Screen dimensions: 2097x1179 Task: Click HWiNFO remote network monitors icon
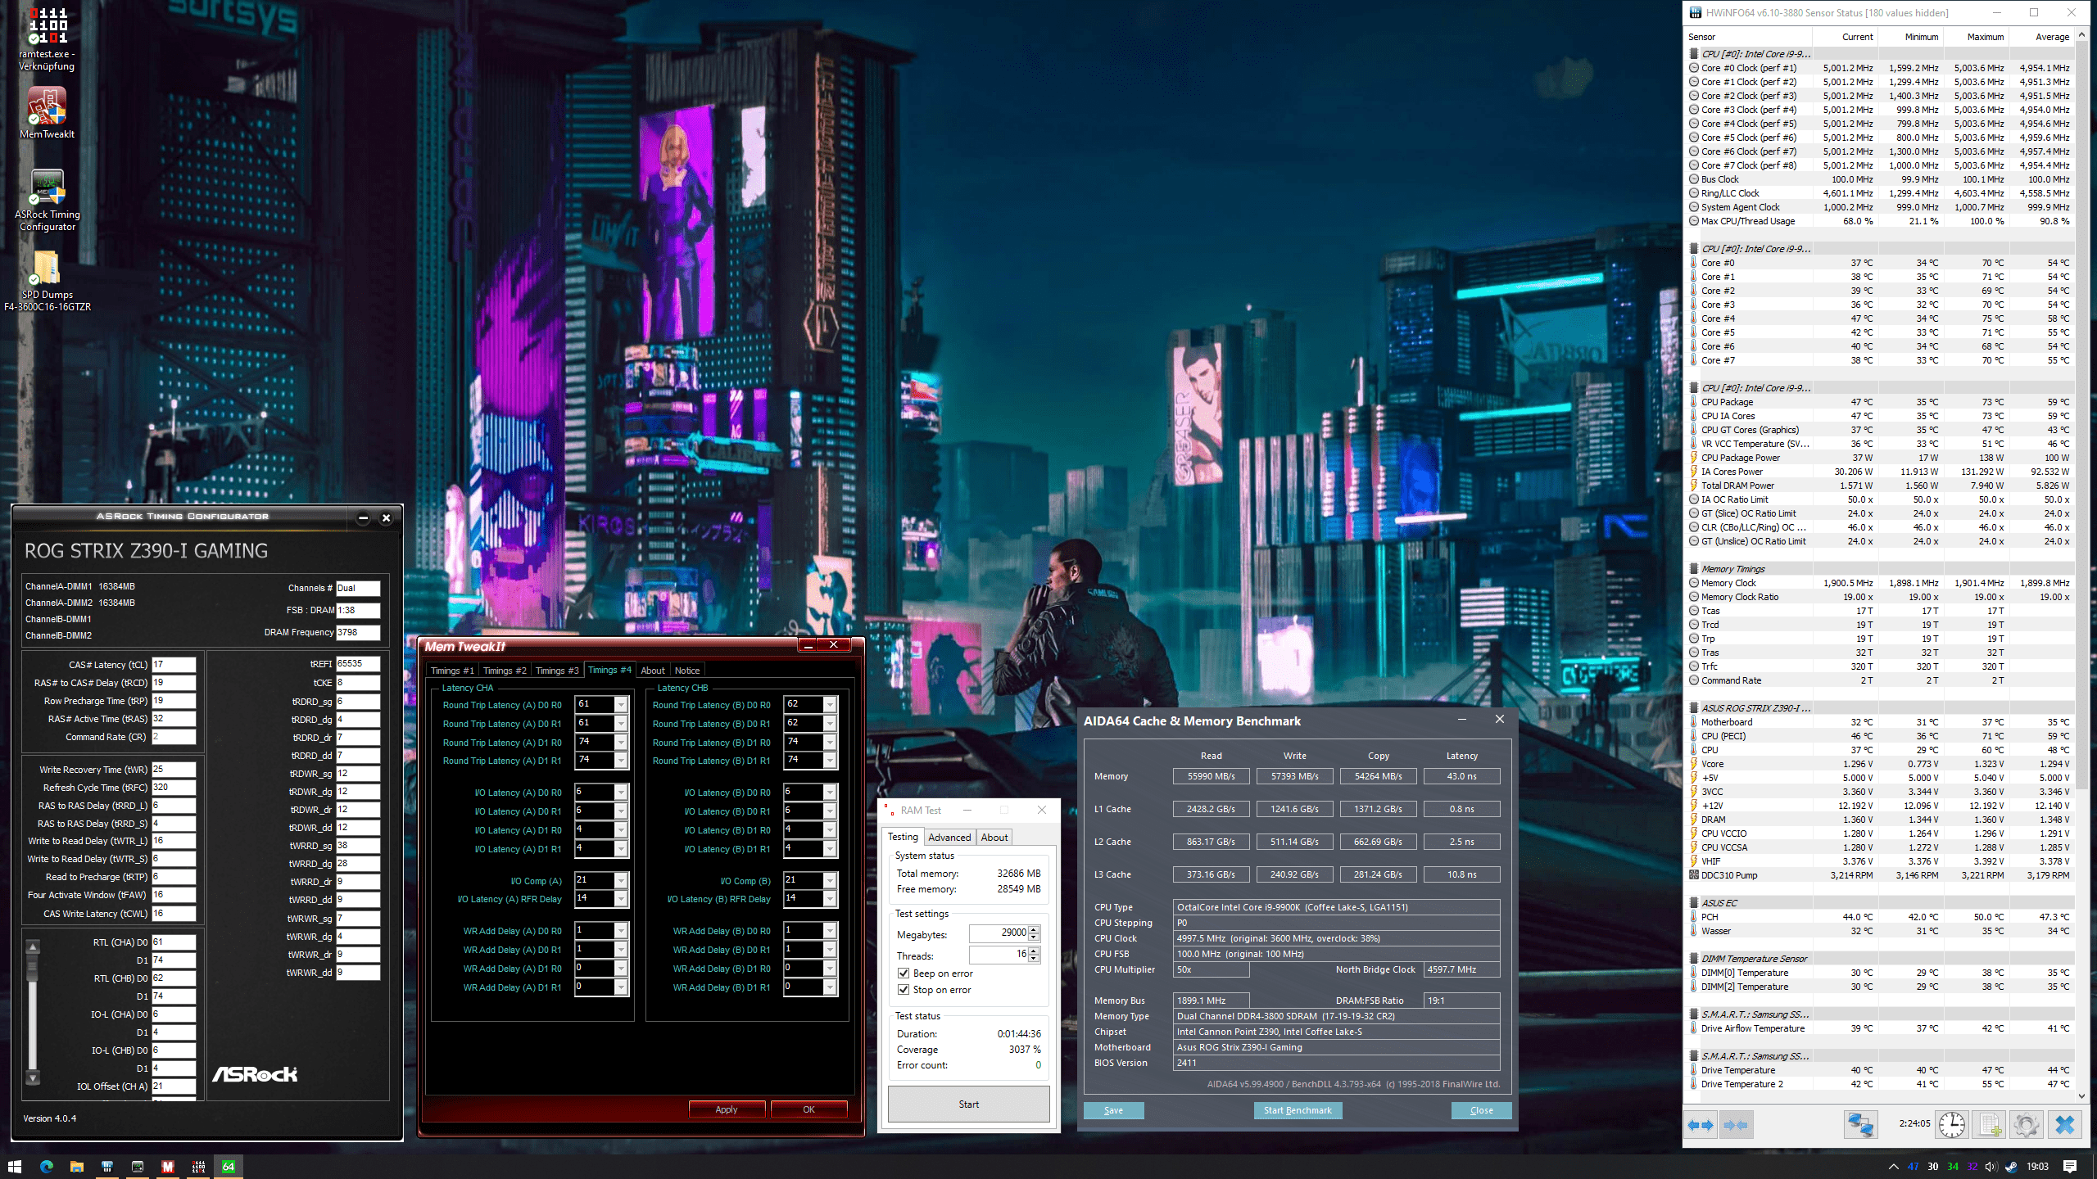tap(1860, 1124)
